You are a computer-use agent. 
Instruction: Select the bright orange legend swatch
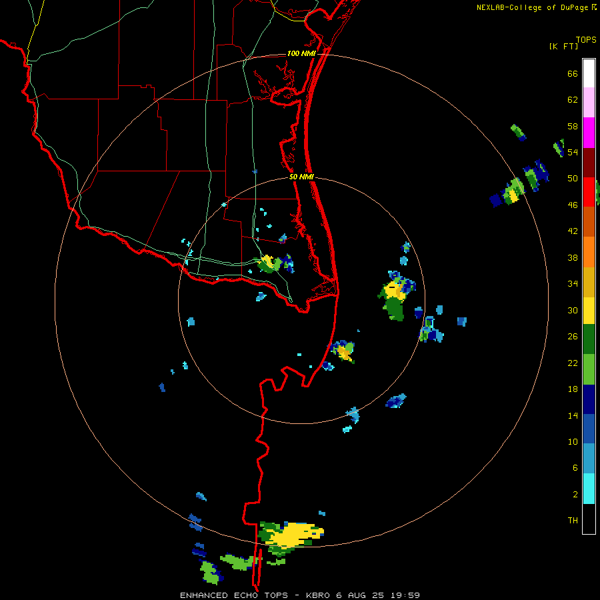tap(589, 252)
